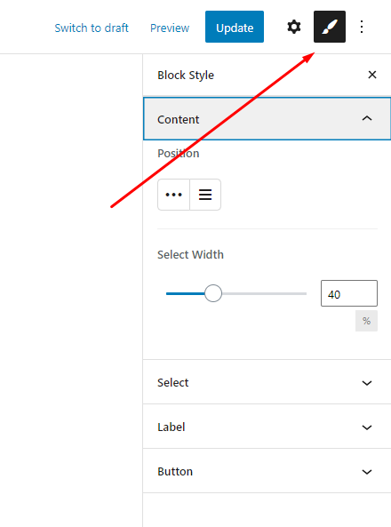Image resolution: width=391 pixels, height=527 pixels.
Task: Expand the Select section
Action: [x=267, y=382]
